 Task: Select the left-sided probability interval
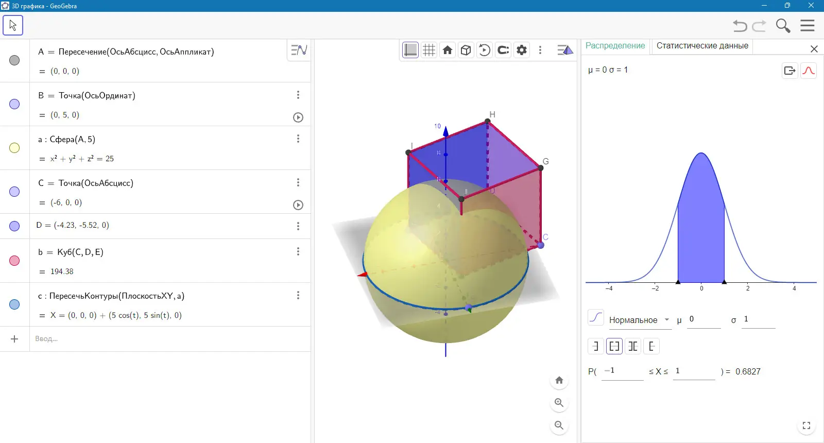click(x=596, y=346)
